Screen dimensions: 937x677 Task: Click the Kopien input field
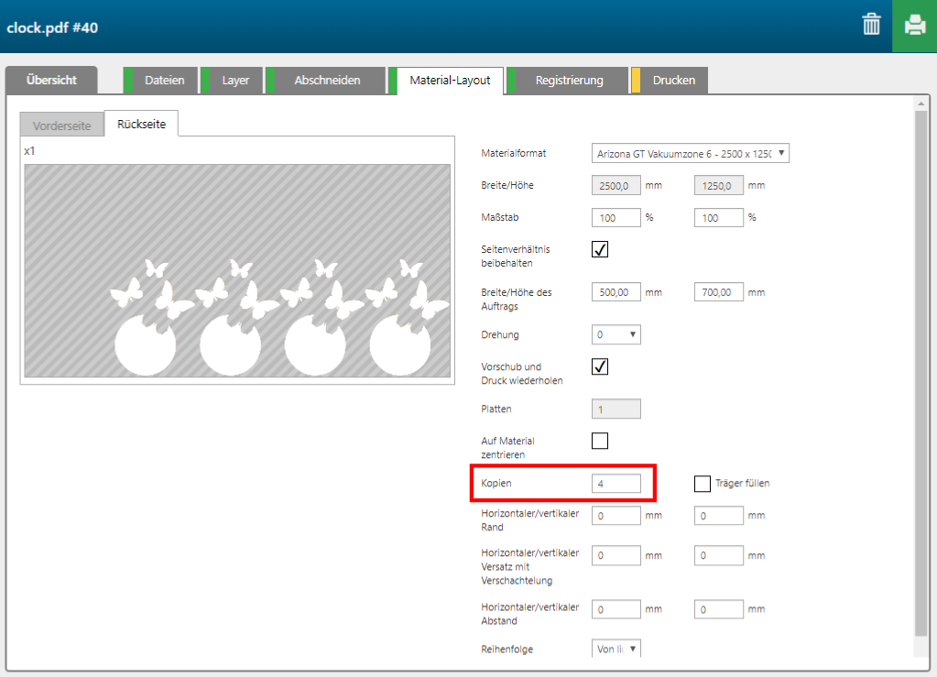click(616, 483)
